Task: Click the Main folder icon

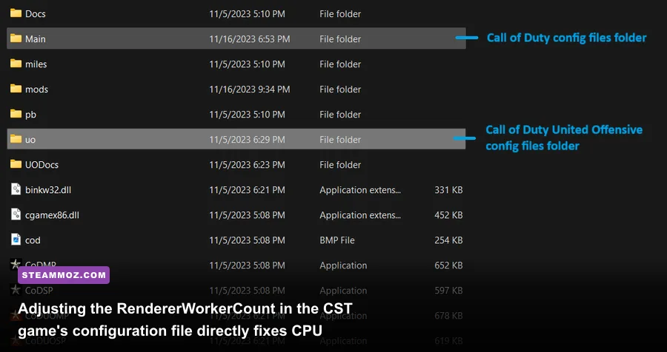Action: coord(16,38)
